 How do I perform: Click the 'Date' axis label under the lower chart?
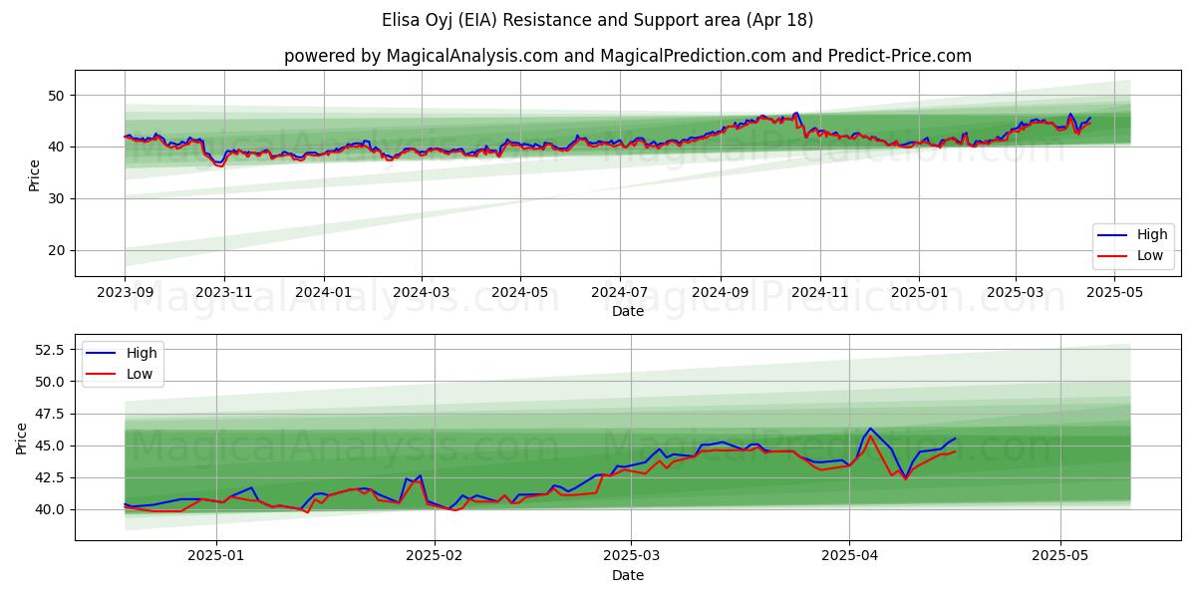tap(628, 575)
